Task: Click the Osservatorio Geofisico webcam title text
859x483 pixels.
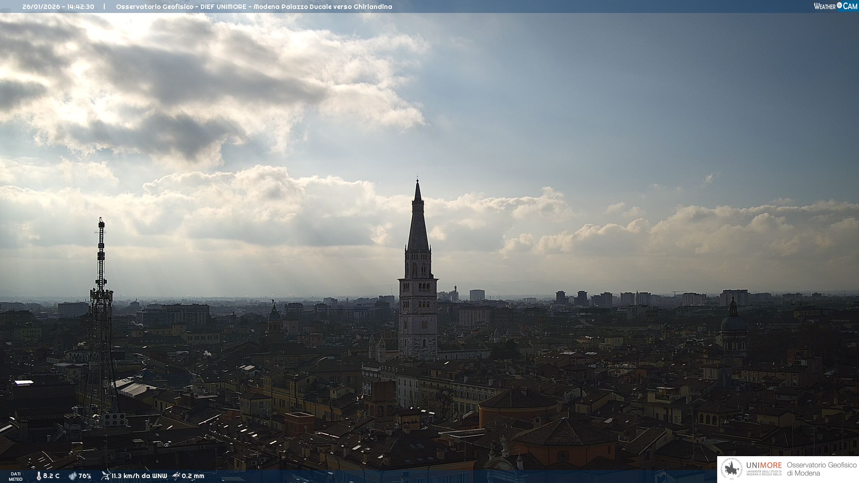Action: tap(254, 7)
